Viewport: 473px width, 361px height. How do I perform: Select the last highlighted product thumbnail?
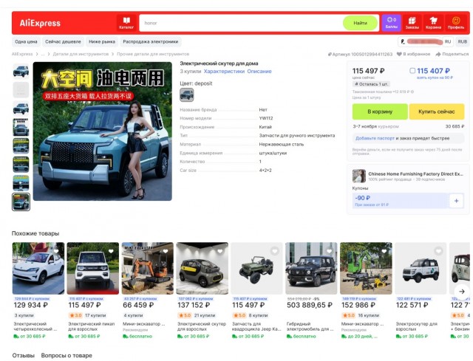pyautogui.click(x=21, y=202)
